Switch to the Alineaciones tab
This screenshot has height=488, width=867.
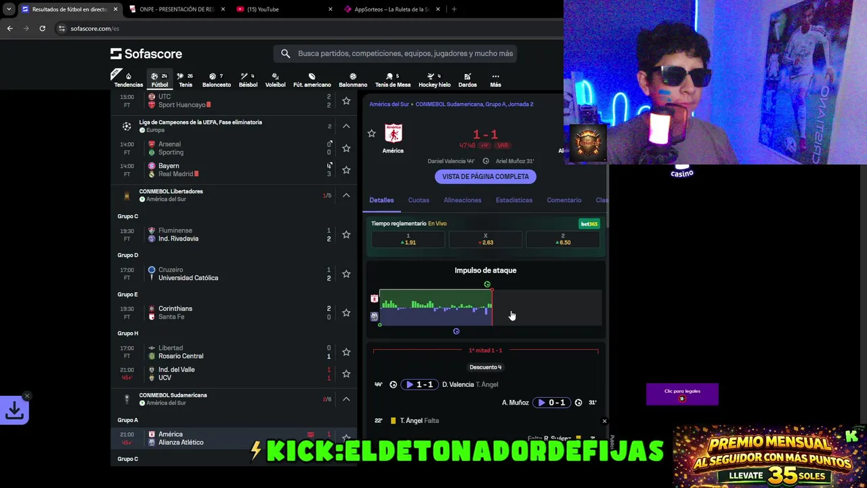pyautogui.click(x=463, y=200)
